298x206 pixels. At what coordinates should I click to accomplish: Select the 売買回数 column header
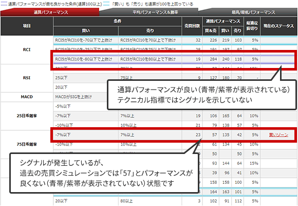click(x=192, y=26)
